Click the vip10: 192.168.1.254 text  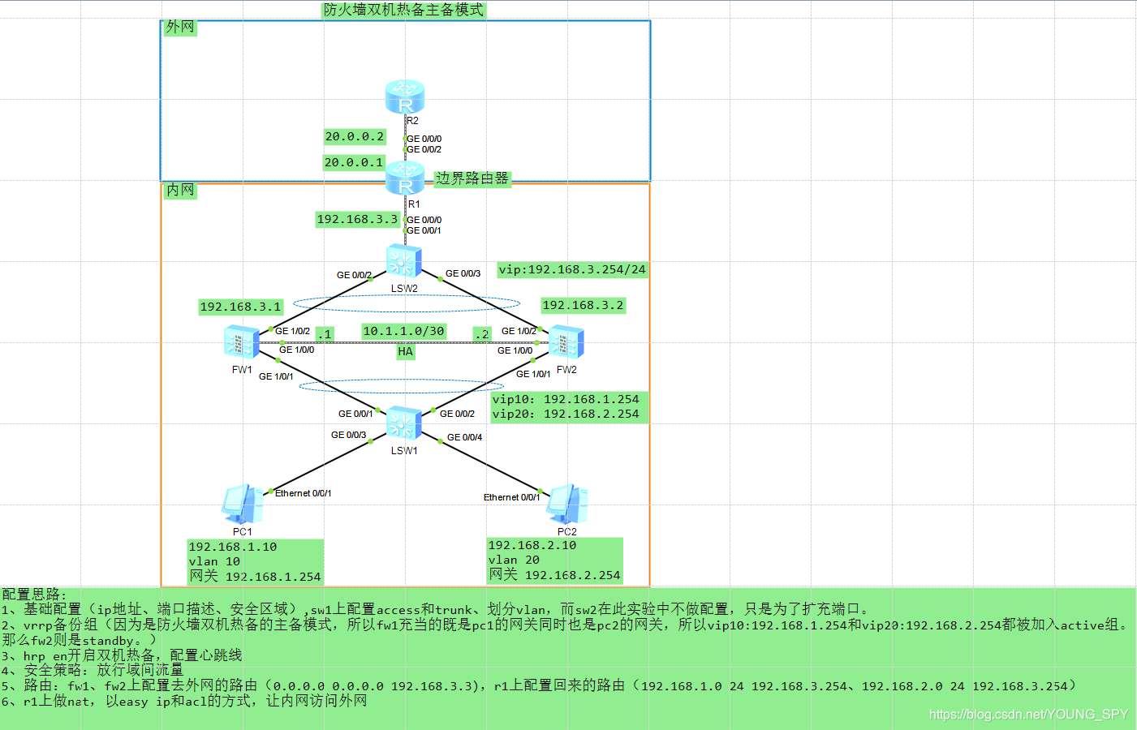[566, 399]
